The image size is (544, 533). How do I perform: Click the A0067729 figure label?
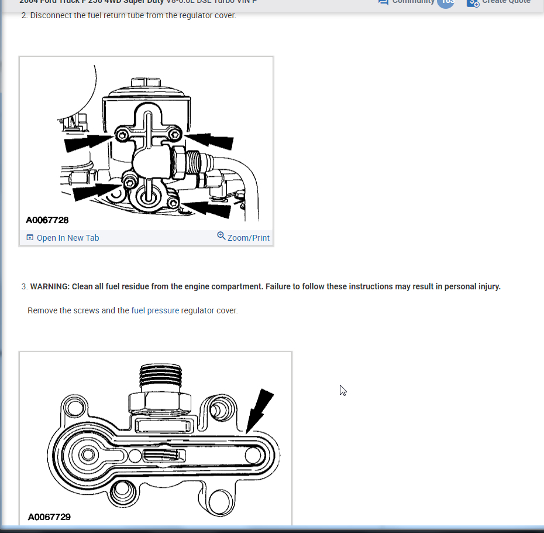49,517
